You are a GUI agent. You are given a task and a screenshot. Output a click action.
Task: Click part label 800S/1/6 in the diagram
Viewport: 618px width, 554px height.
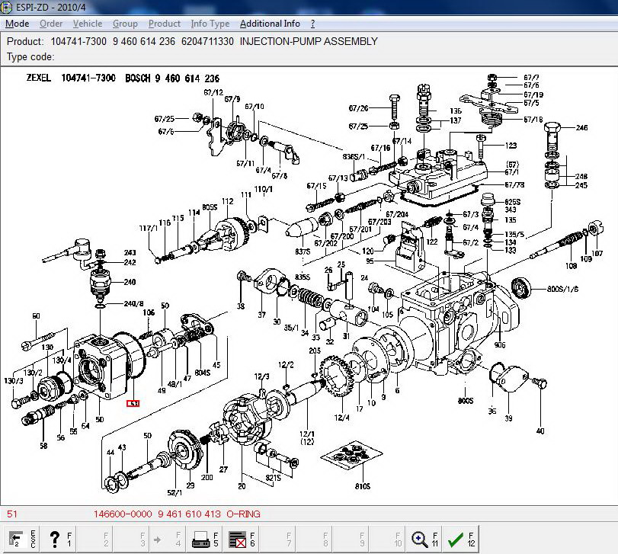tap(562, 289)
